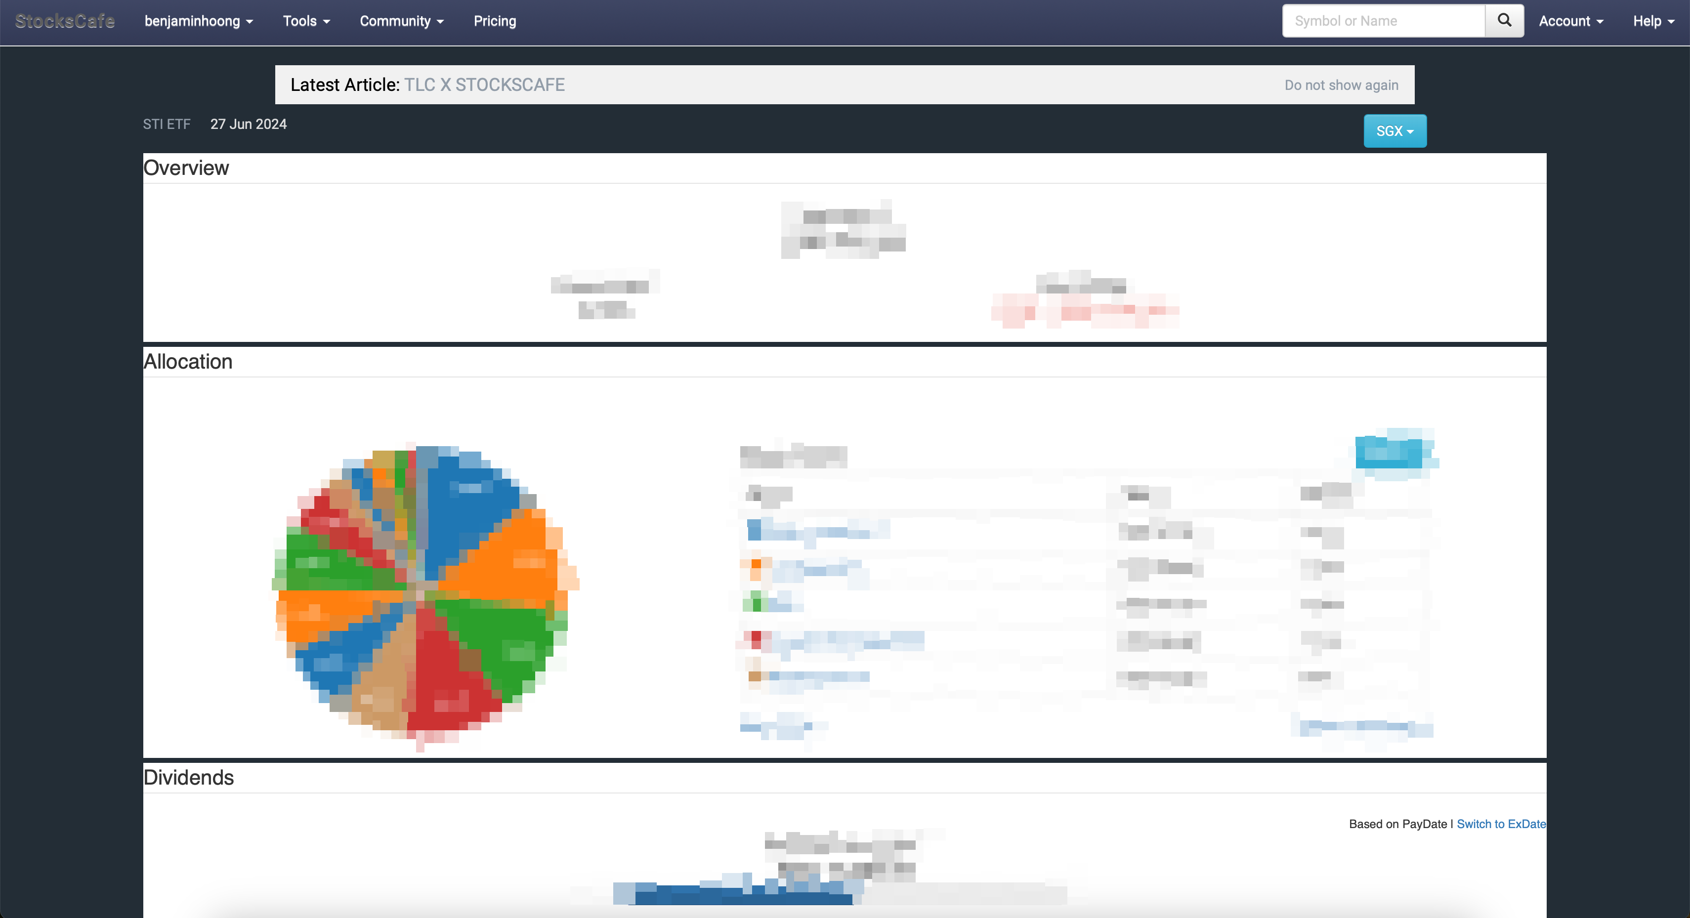Image resolution: width=1690 pixels, height=918 pixels.
Task: Click into Symbol or Name search field
Action: click(x=1383, y=21)
